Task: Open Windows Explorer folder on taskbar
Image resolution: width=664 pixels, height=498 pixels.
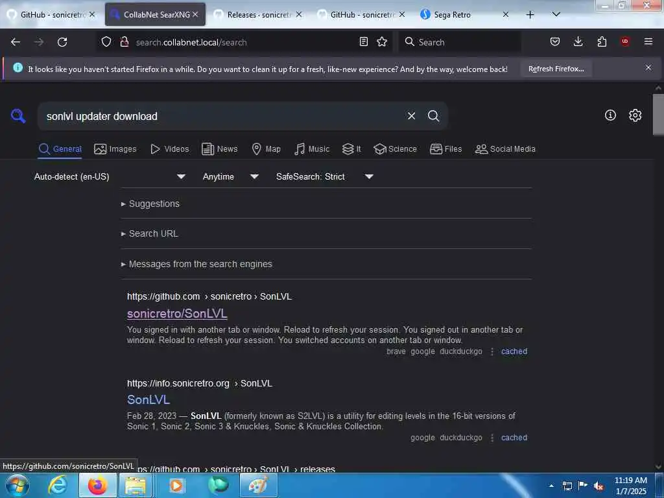Action: tap(135, 485)
